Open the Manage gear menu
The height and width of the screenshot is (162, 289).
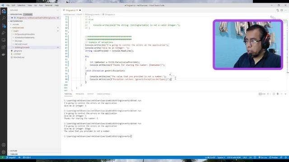tap(4, 152)
